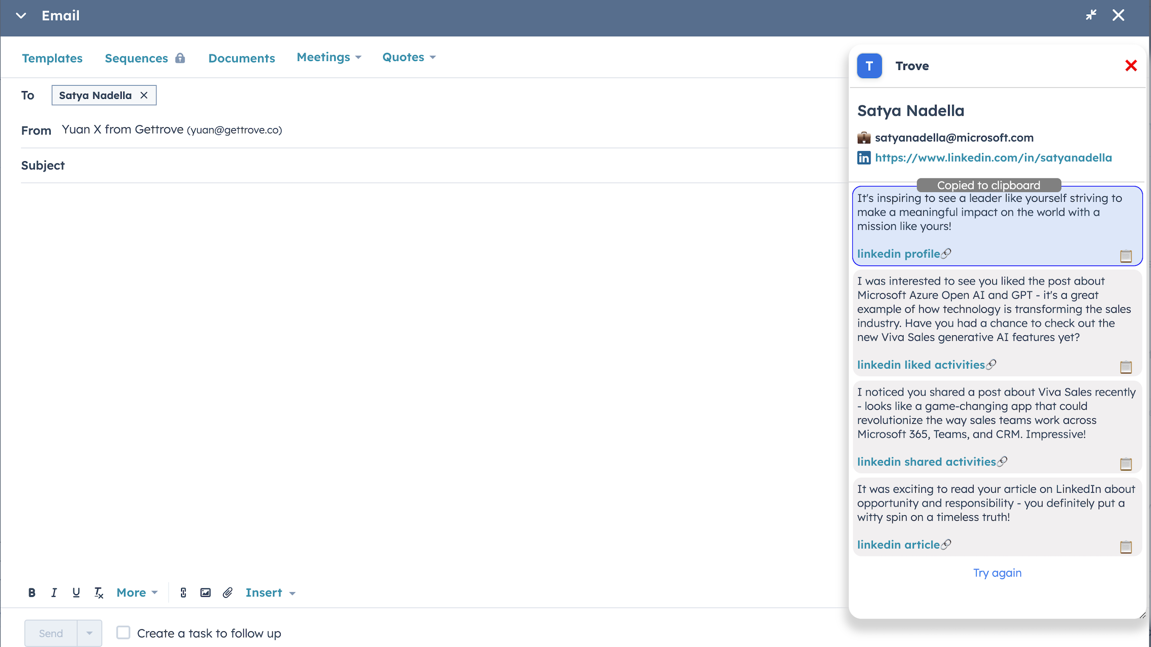Viewport: 1151px width, 647px height.
Task: Remove Satya Nadella from recipients
Action: (x=144, y=95)
